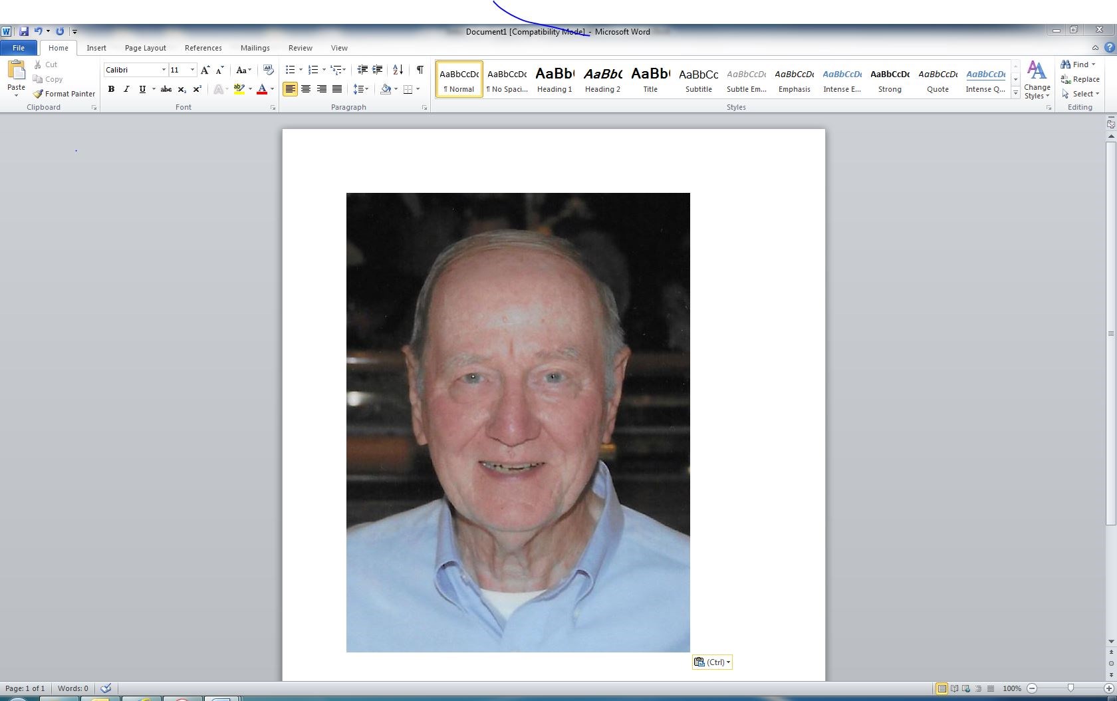Toggle Italic formatting

click(126, 89)
